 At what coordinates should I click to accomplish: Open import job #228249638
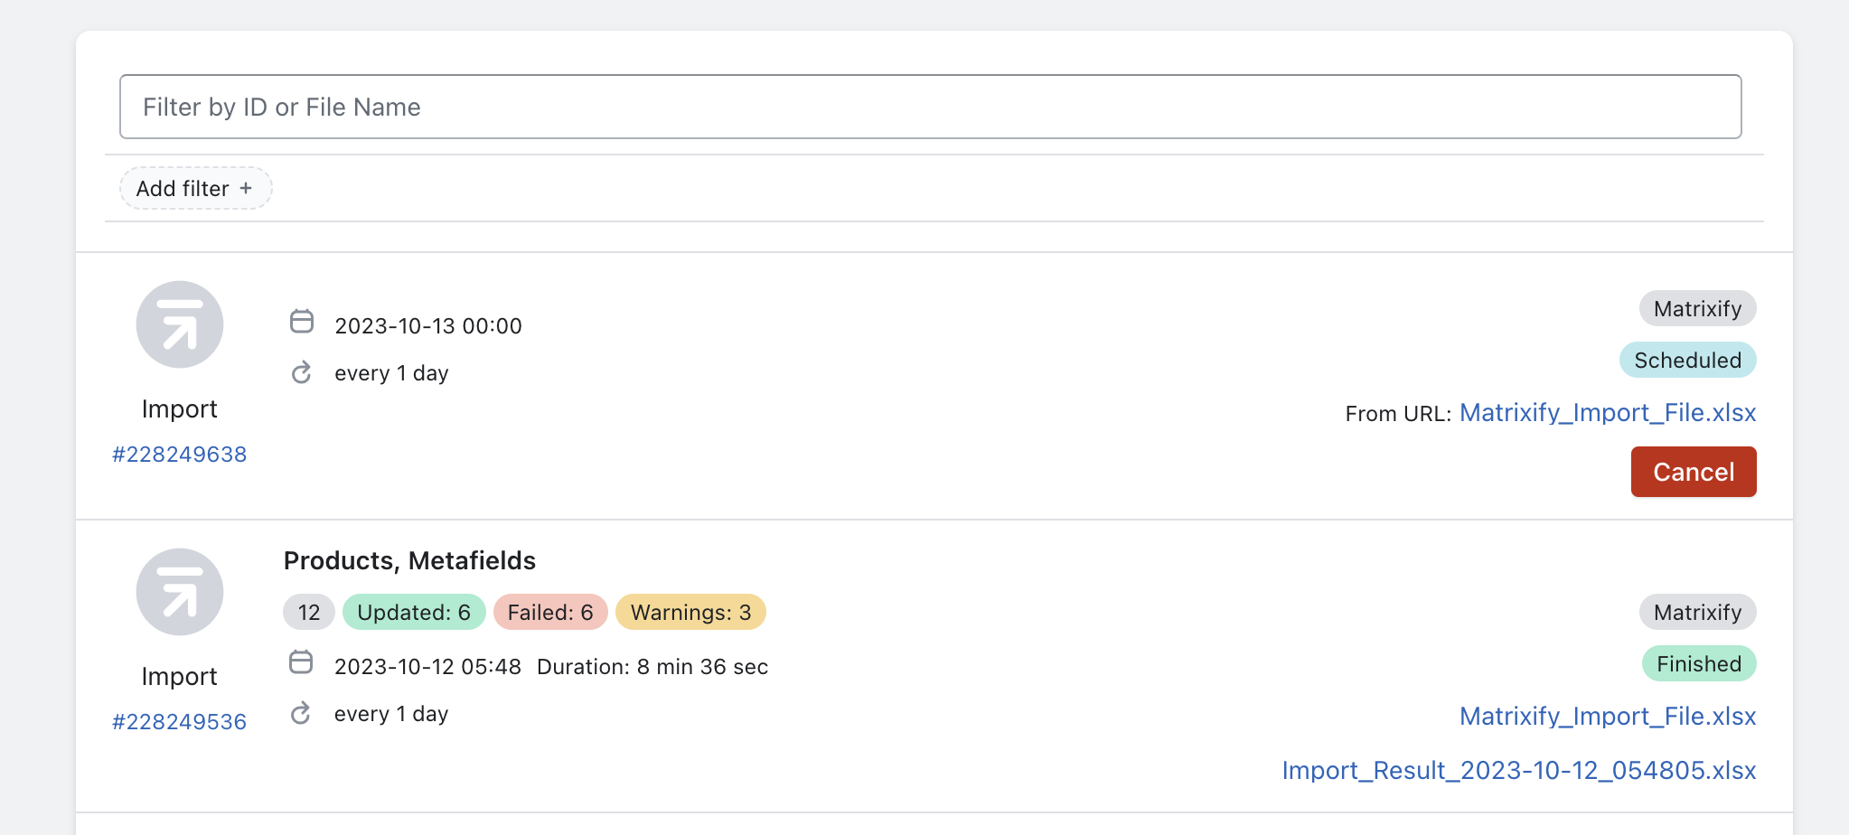[x=179, y=454]
